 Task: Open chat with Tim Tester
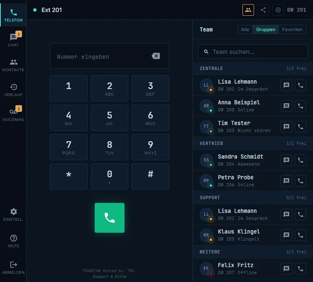point(286,127)
